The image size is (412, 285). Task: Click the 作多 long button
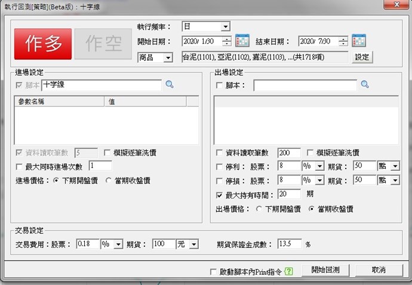[x=42, y=44]
